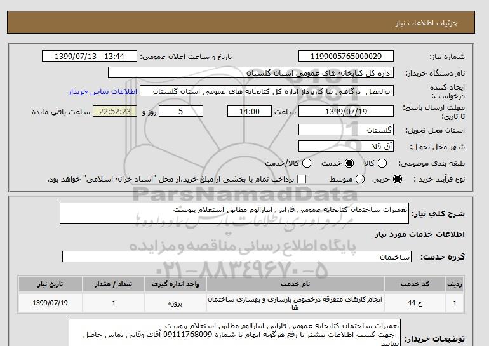The width and height of the screenshot is (489, 346).
Task: Click the row number cell 1
Action: coord(455,303)
